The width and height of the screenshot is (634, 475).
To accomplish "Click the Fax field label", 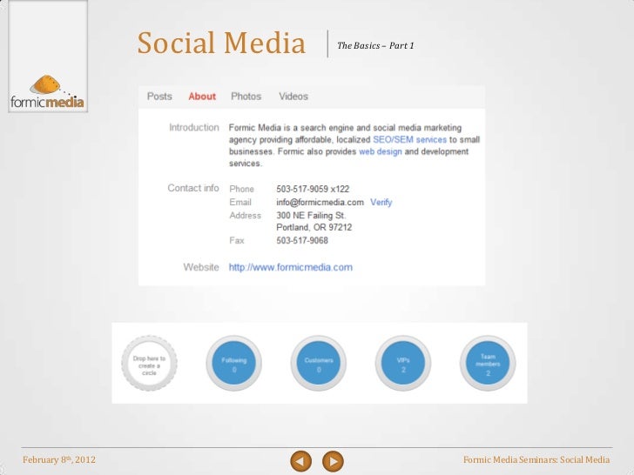I will pyautogui.click(x=237, y=241).
